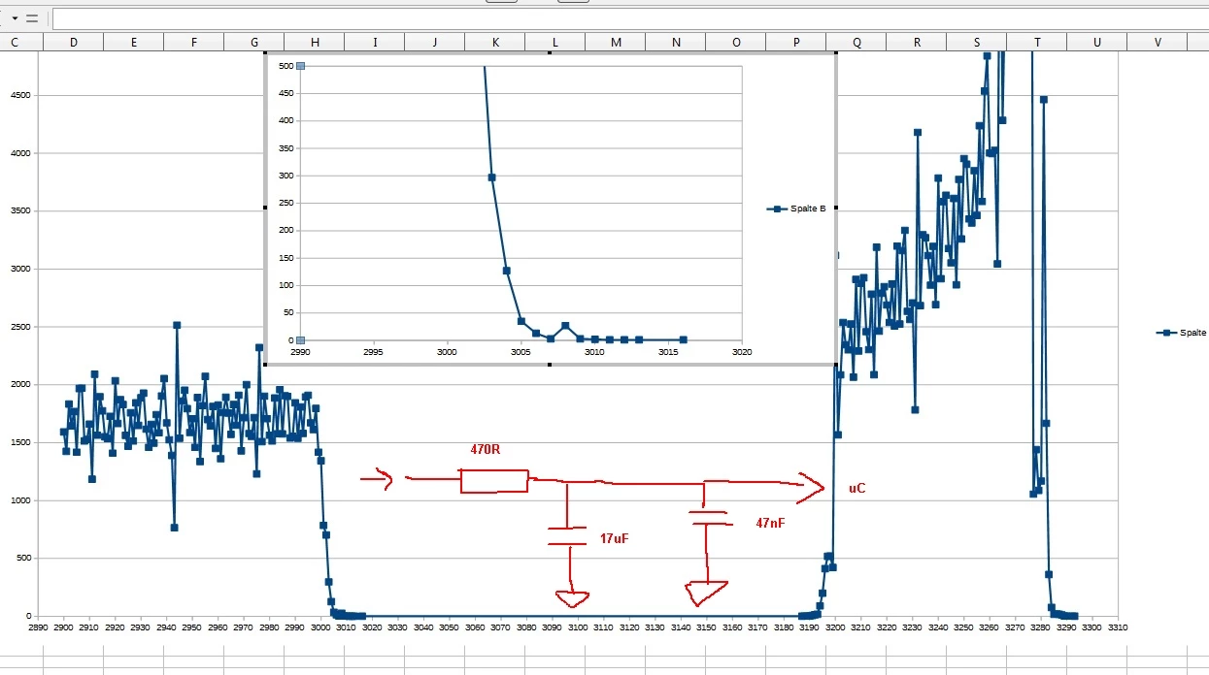Select column T header
The width and height of the screenshot is (1209, 675).
click(x=1036, y=42)
